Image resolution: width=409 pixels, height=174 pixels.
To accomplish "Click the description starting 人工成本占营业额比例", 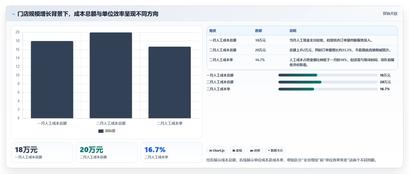I will pos(342,62).
